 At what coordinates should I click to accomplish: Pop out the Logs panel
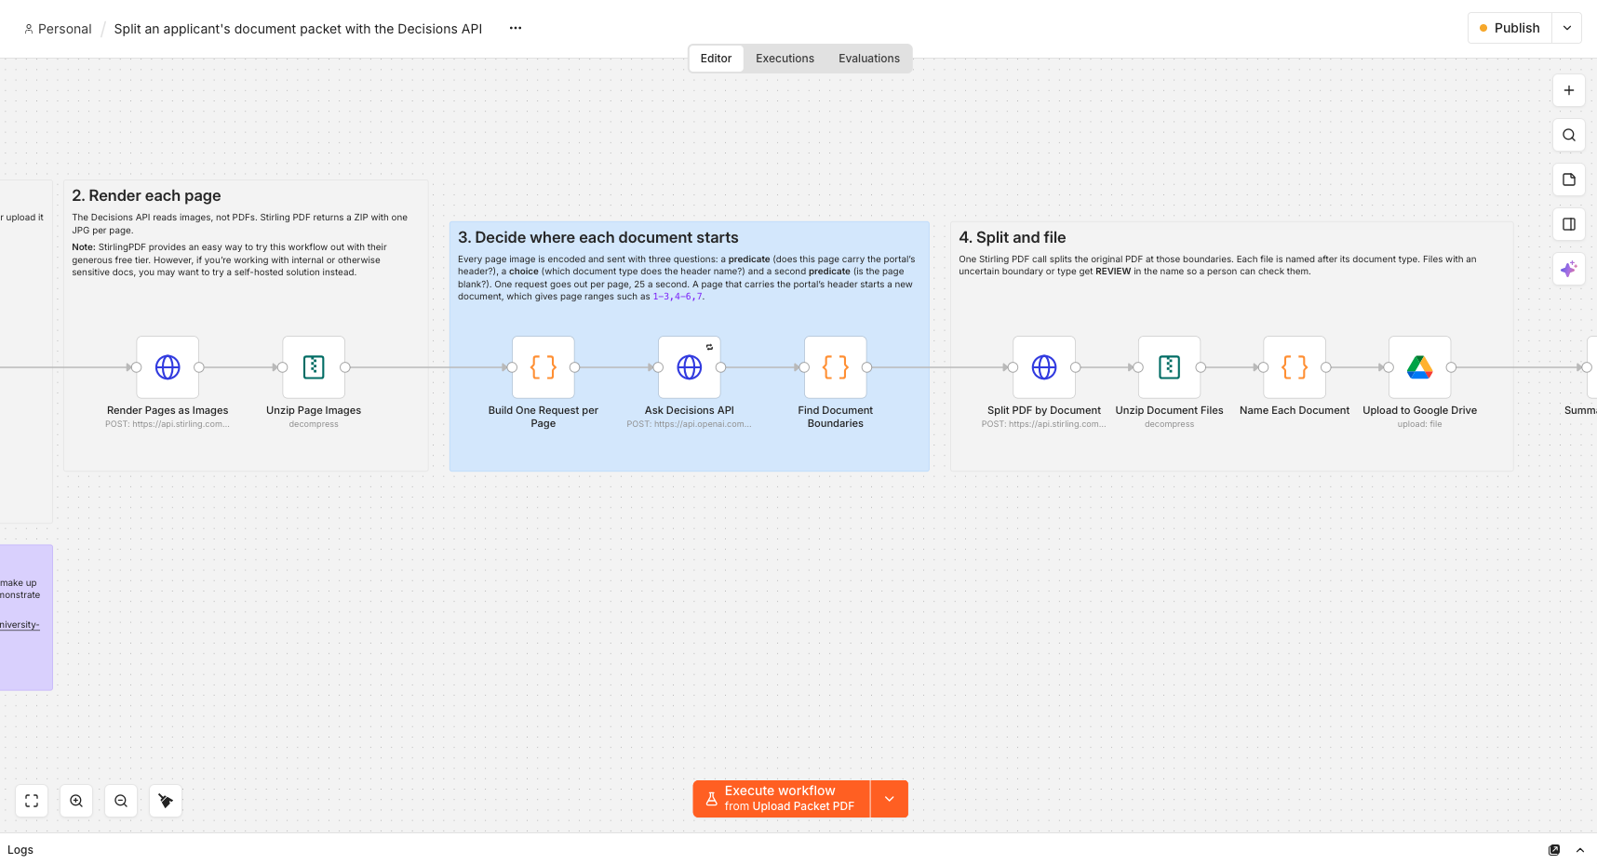coord(1554,850)
